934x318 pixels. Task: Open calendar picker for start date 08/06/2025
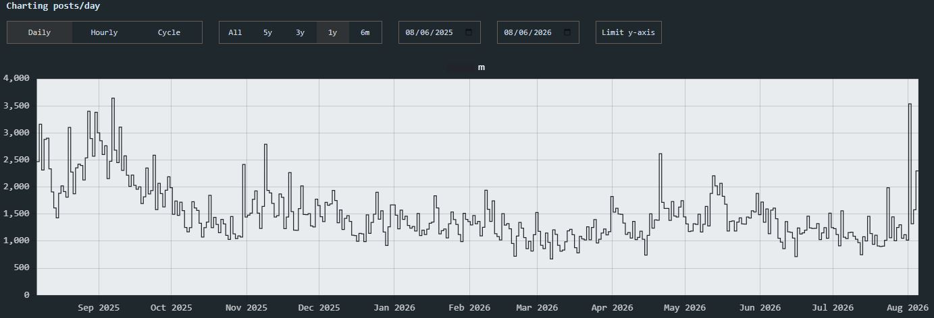coord(469,32)
